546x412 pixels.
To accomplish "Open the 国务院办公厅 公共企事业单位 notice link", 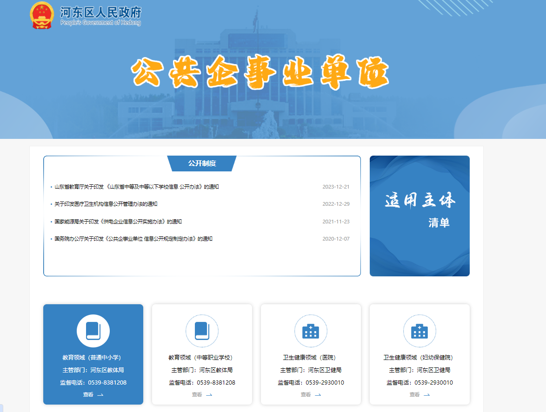I will 133,239.
